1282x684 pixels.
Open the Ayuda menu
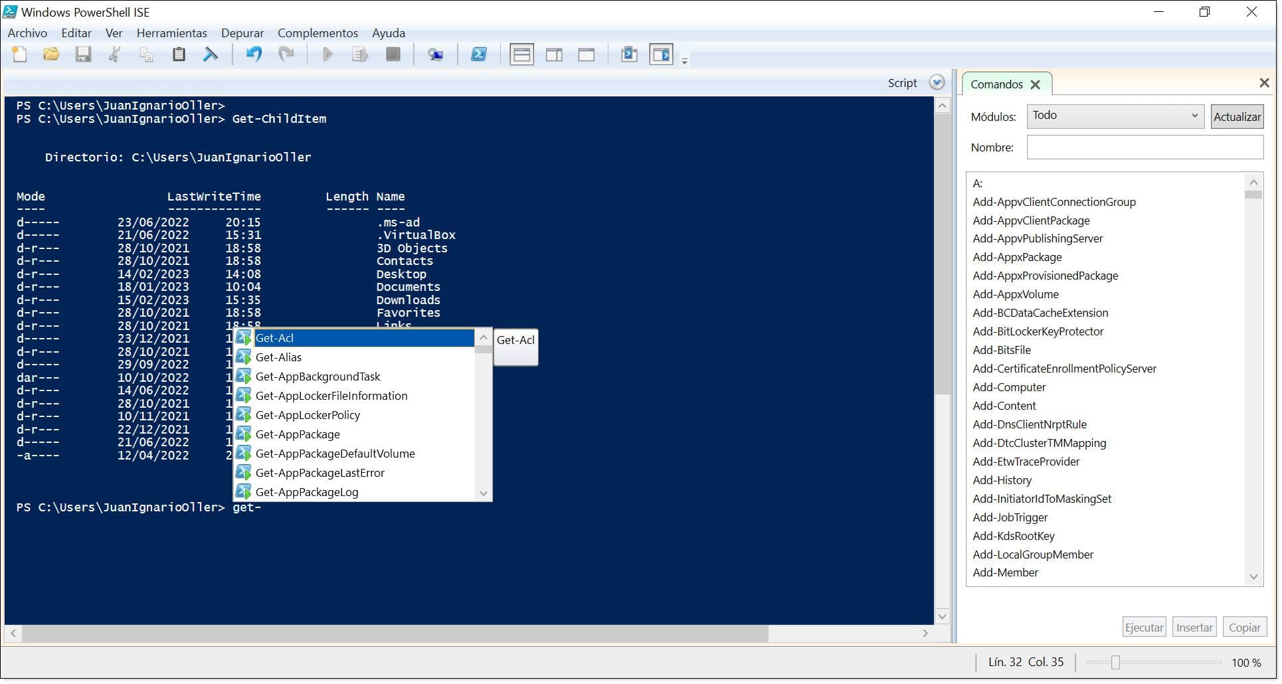point(389,33)
